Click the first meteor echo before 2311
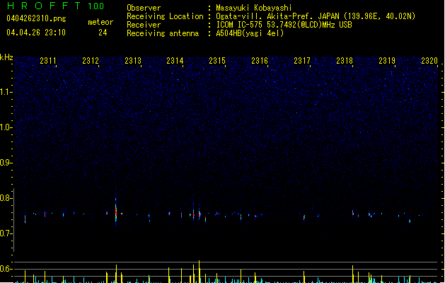Viewport: 445px width, 283px height. (x=25, y=219)
